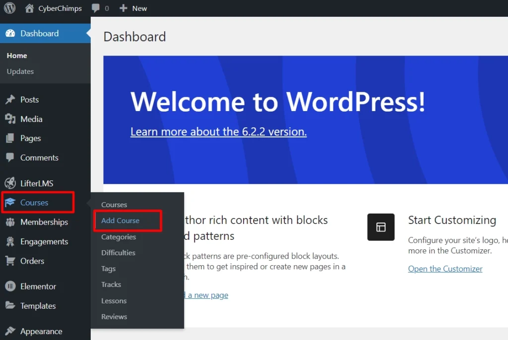Click the Media library icon
Image resolution: width=508 pixels, height=340 pixels.
pyautogui.click(x=10, y=119)
